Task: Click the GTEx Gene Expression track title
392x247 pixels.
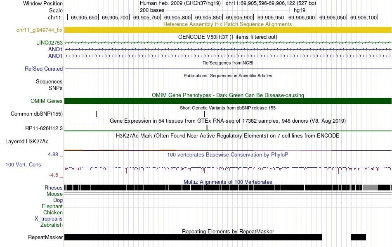Action: click(228, 121)
